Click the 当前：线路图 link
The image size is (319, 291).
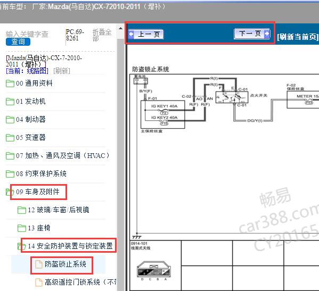coord(27,71)
